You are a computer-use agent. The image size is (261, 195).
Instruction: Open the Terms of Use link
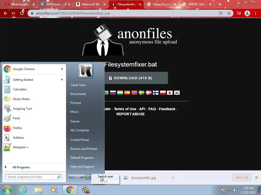125,109
